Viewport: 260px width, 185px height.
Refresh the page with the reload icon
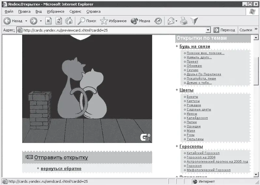coord(59,21)
